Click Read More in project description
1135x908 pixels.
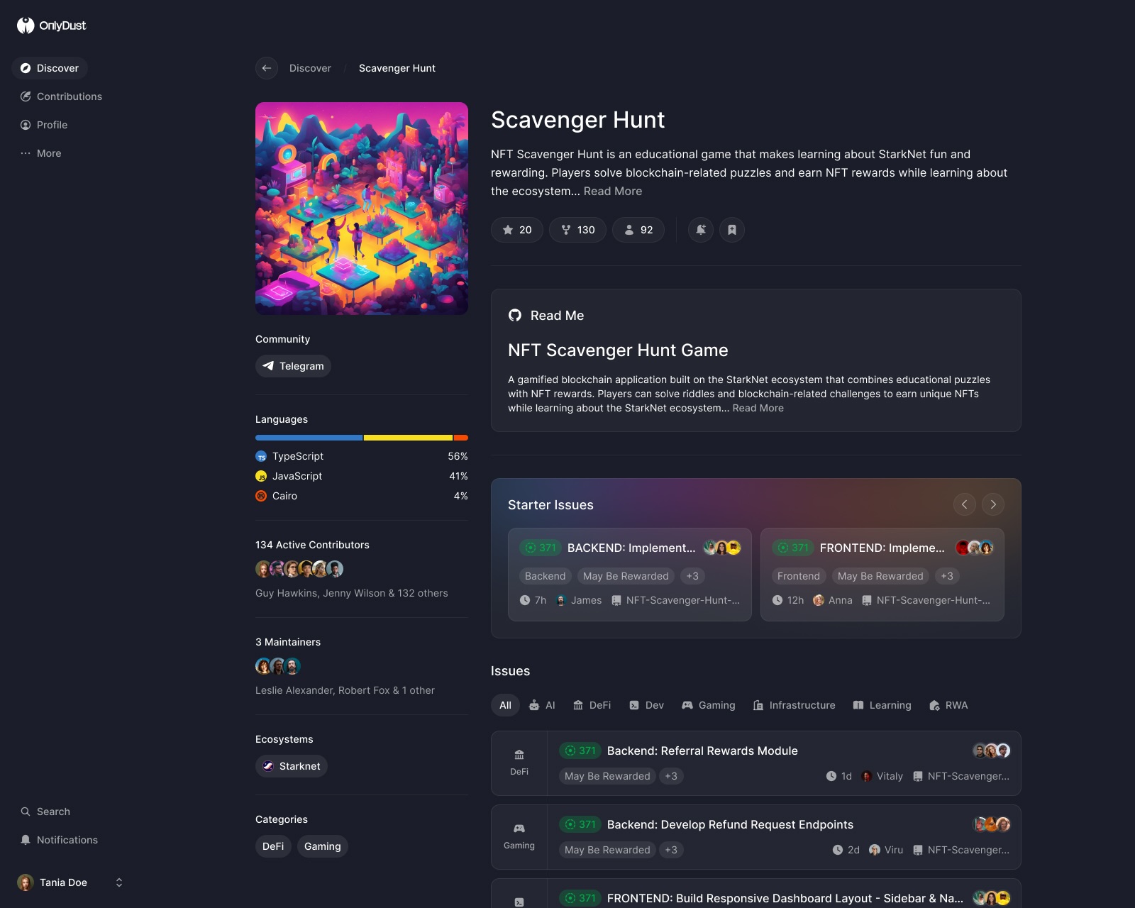tap(613, 191)
